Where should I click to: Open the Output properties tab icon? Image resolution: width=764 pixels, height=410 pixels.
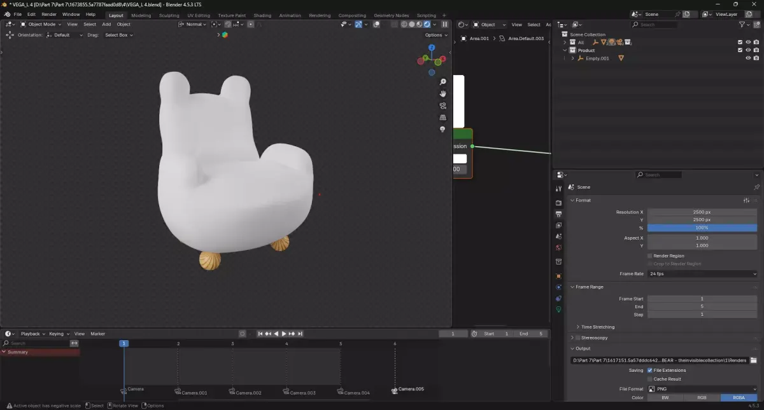click(558, 214)
